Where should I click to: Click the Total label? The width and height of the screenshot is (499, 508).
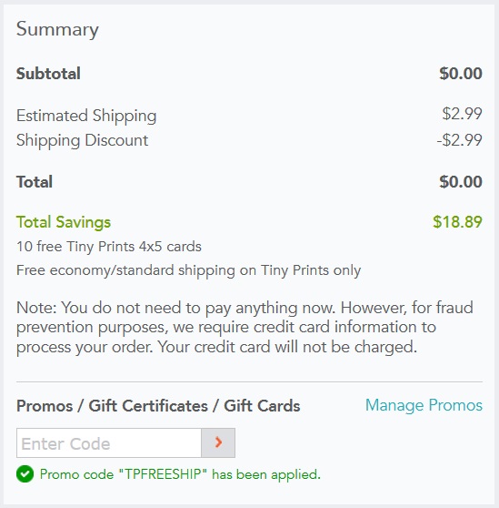(35, 182)
